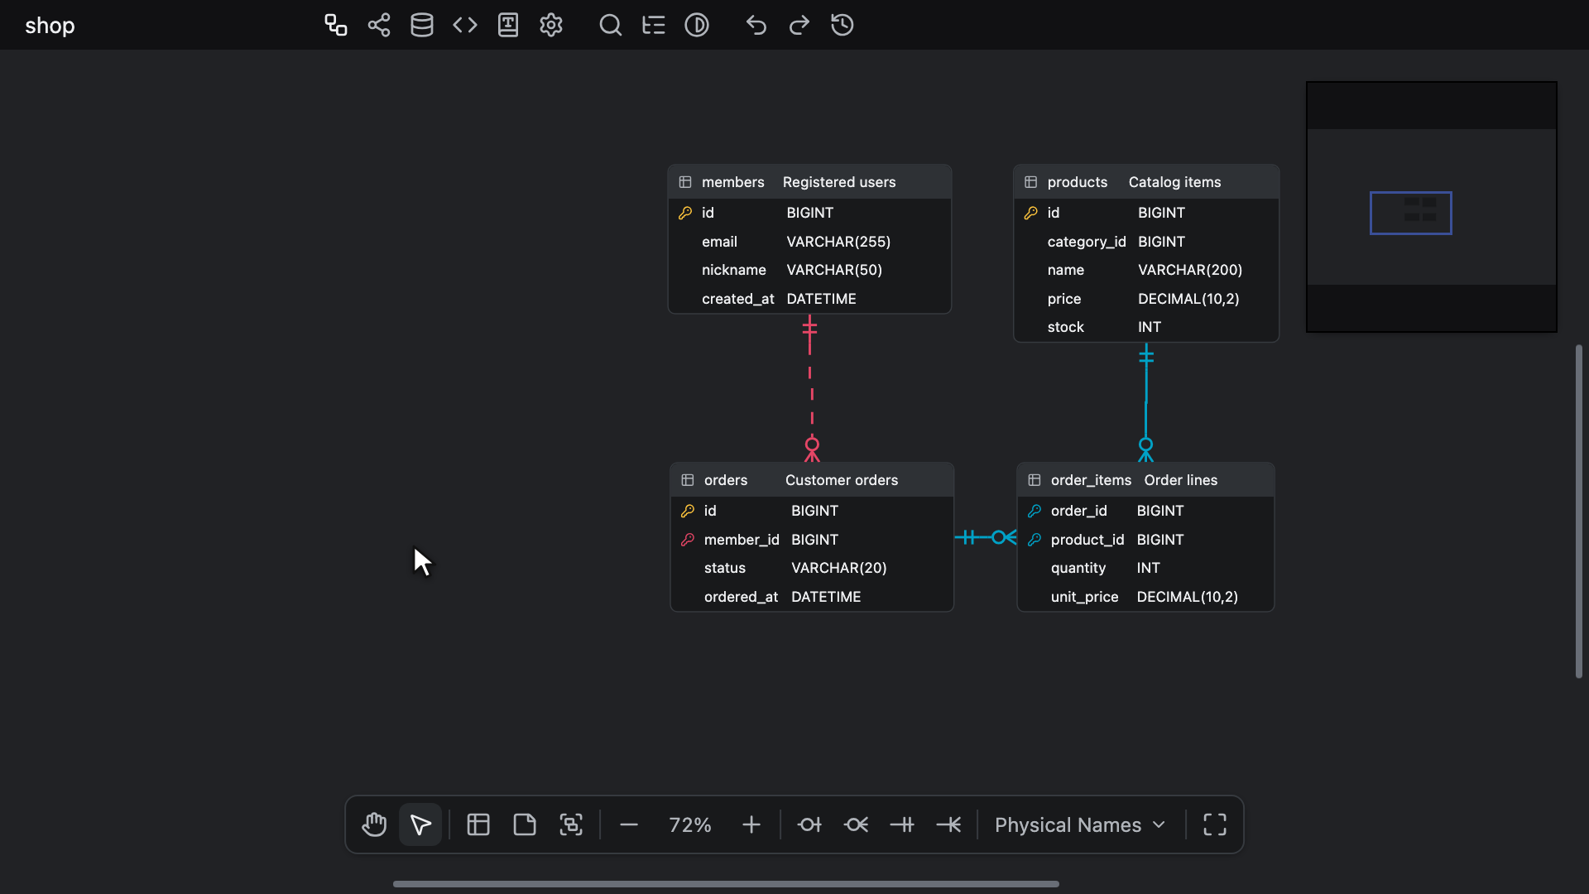Choose the zero-or-many relationship tool

[856, 824]
